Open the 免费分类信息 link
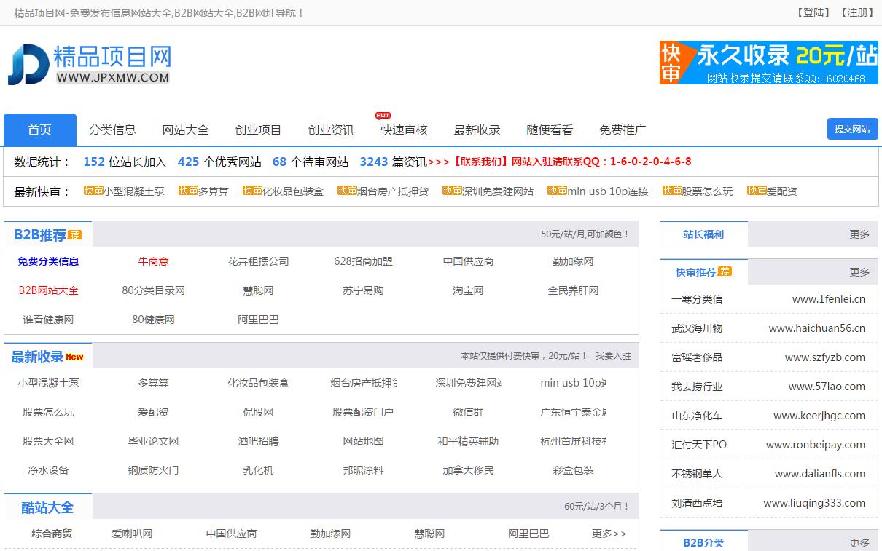The height and width of the screenshot is (551, 882). click(x=48, y=261)
